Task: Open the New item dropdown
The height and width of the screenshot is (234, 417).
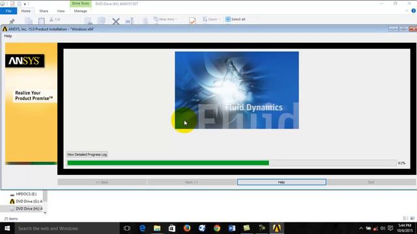Action: pyautogui.click(x=165, y=19)
